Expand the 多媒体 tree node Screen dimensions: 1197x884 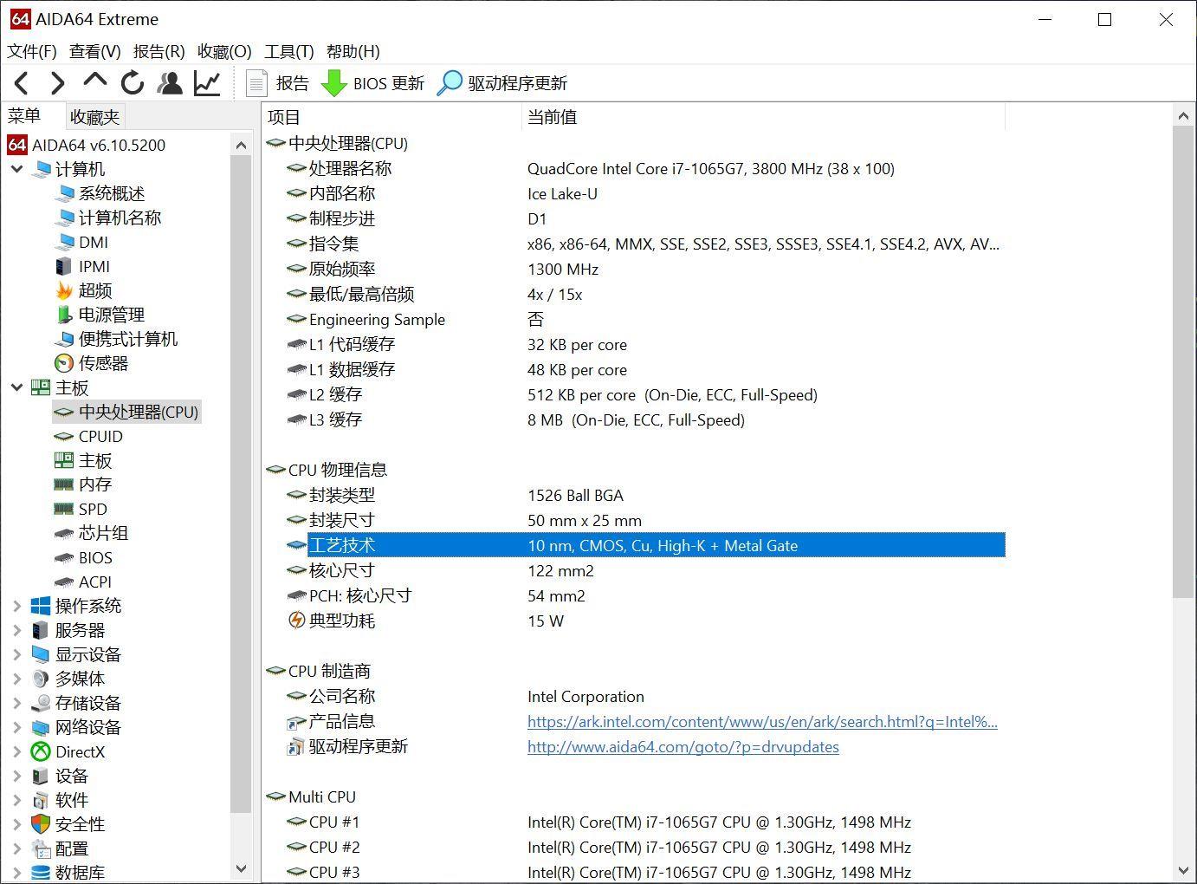(x=16, y=679)
